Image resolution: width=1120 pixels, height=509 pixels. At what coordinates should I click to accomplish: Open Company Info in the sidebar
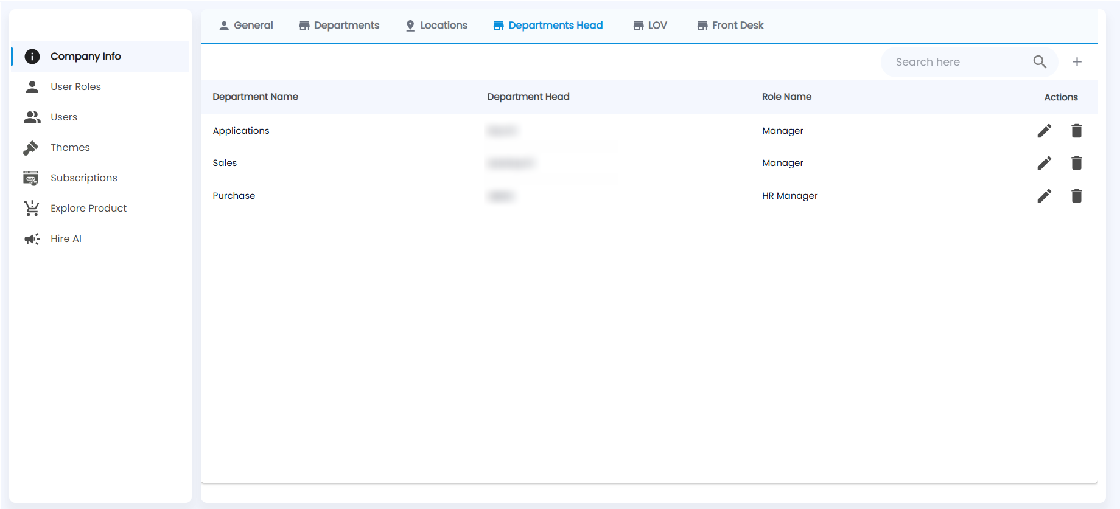[100, 57]
